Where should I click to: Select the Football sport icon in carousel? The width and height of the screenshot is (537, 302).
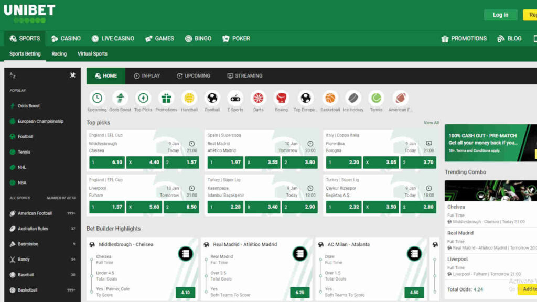click(212, 98)
